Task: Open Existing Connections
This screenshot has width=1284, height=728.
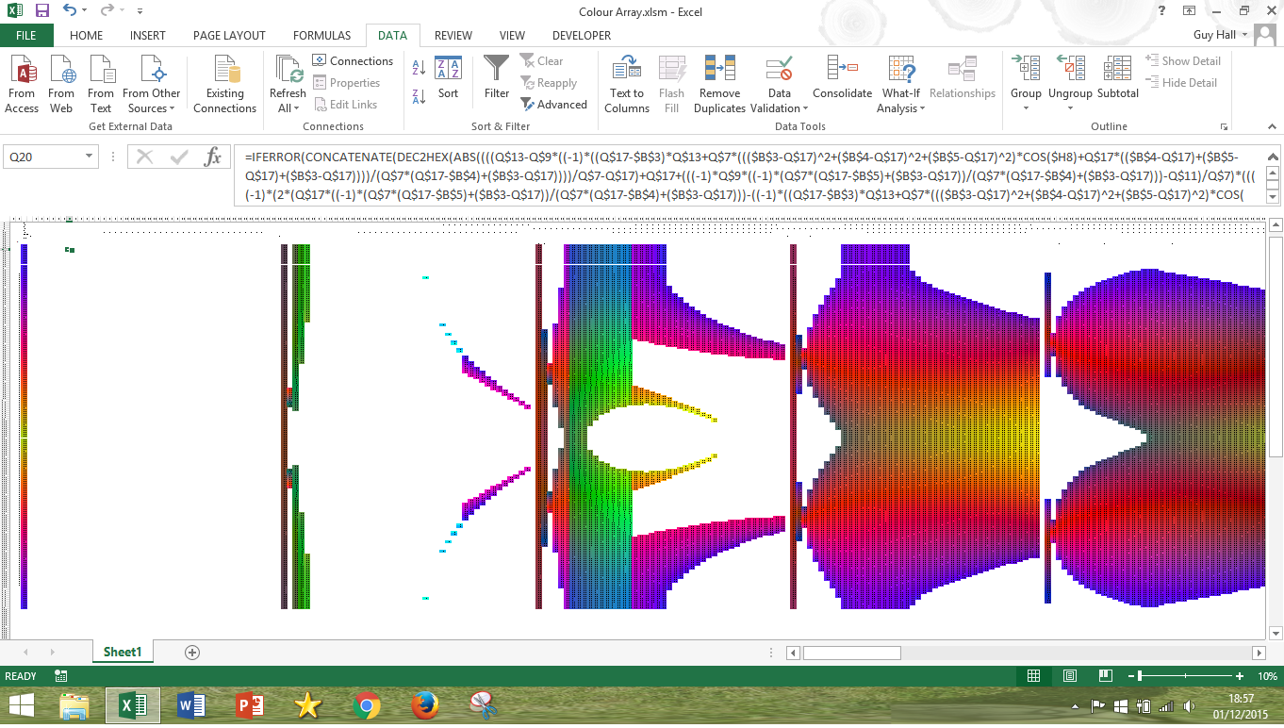Action: (x=225, y=83)
